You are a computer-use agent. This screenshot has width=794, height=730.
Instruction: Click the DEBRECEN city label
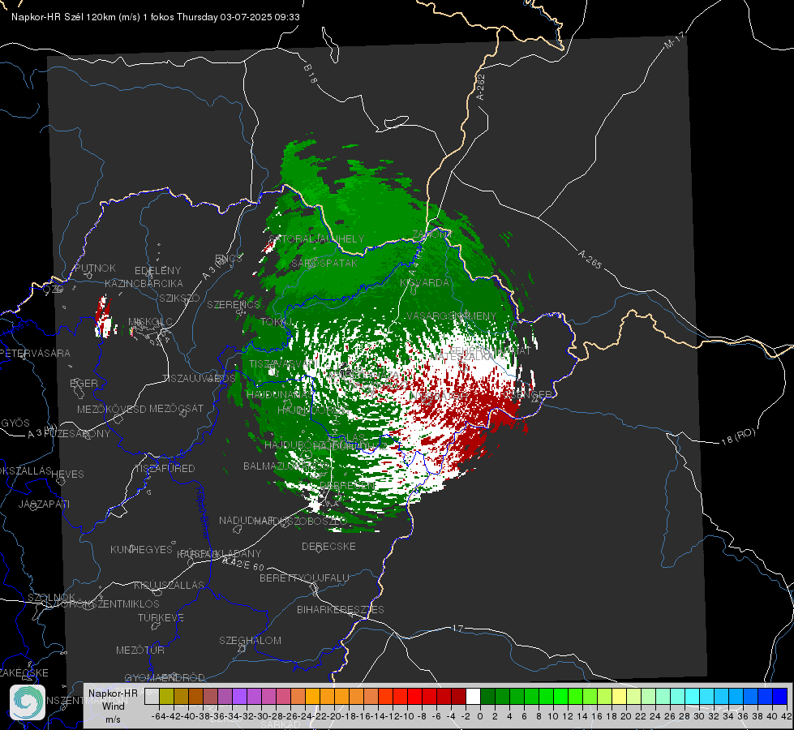(x=347, y=485)
